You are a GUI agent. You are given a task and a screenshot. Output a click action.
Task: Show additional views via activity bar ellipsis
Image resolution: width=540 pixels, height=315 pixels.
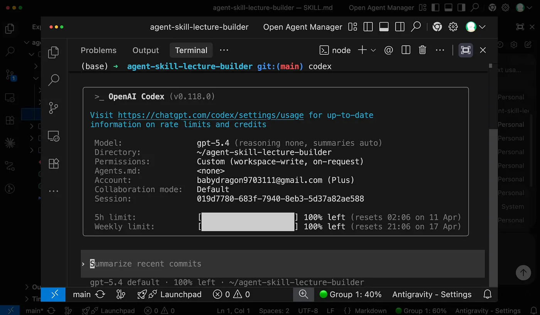pos(54,191)
